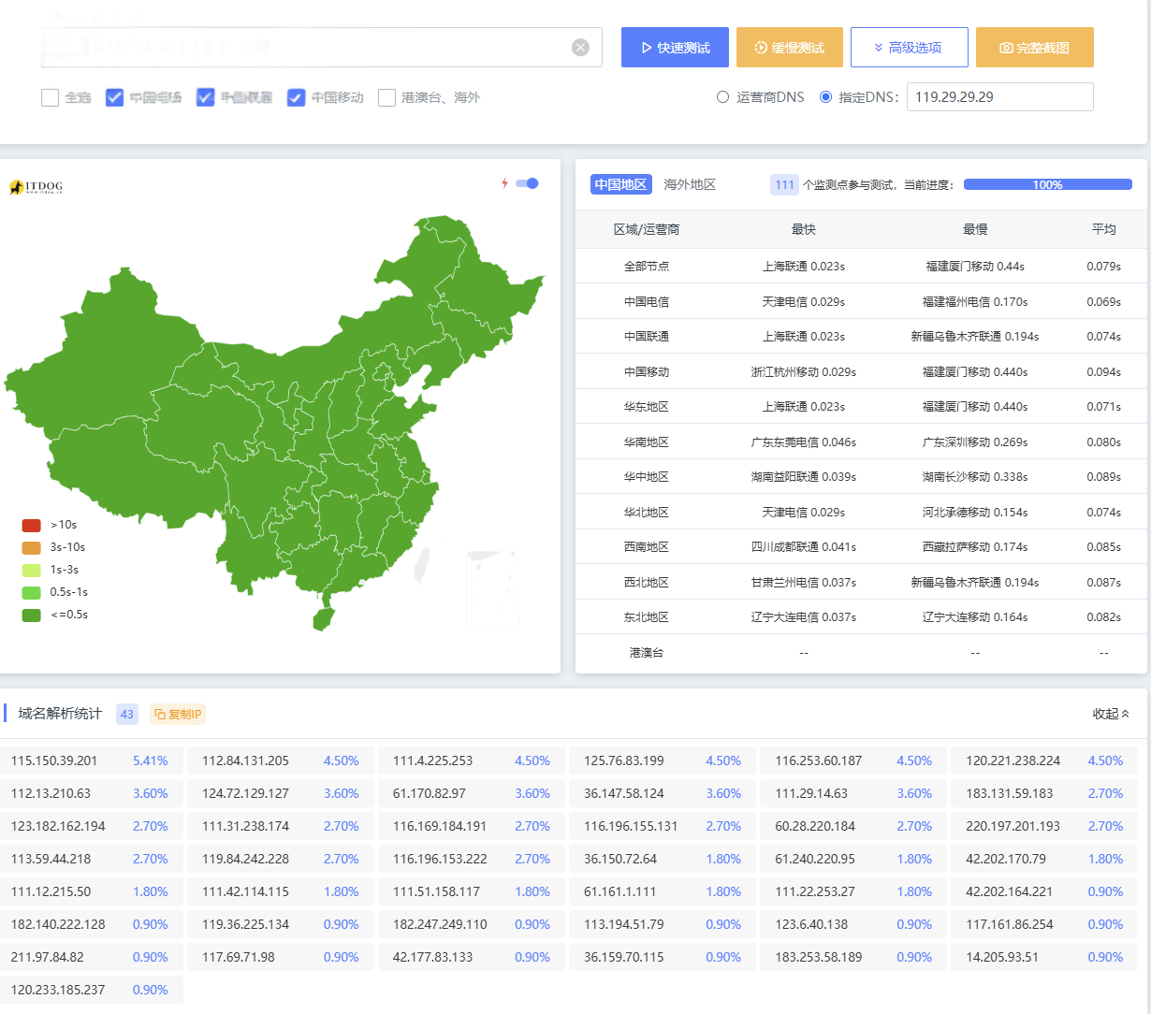1151x1014 pixels.
Task: Select the 华东地区 row
Action: (861, 407)
